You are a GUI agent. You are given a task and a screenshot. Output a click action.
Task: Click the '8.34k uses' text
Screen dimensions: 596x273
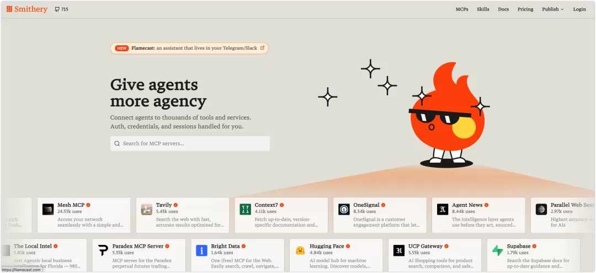(x=365, y=211)
